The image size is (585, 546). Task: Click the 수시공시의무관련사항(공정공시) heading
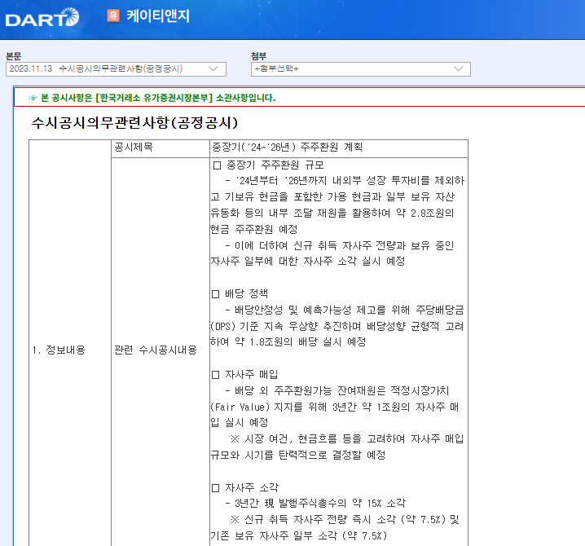pos(134,123)
